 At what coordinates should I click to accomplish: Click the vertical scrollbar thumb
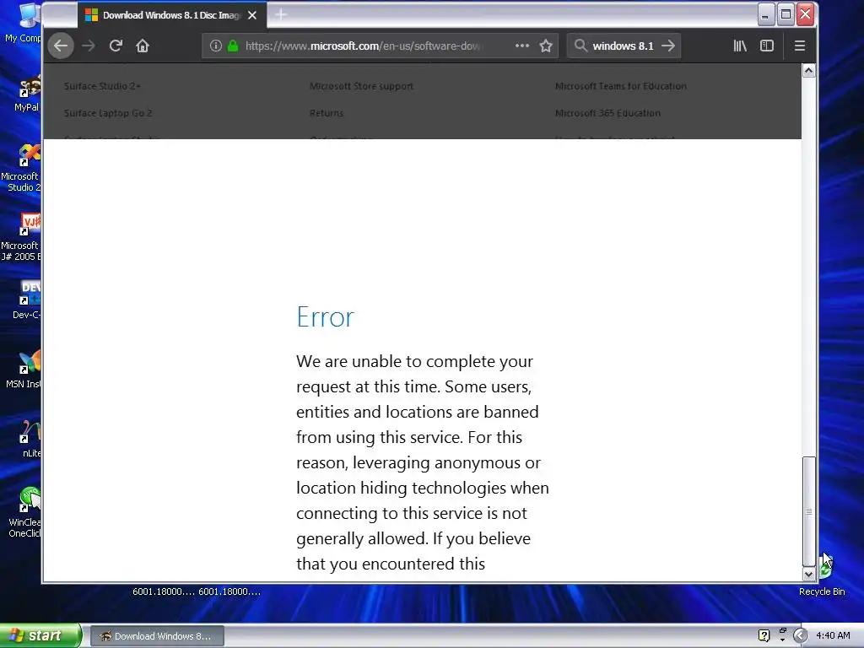(x=809, y=511)
